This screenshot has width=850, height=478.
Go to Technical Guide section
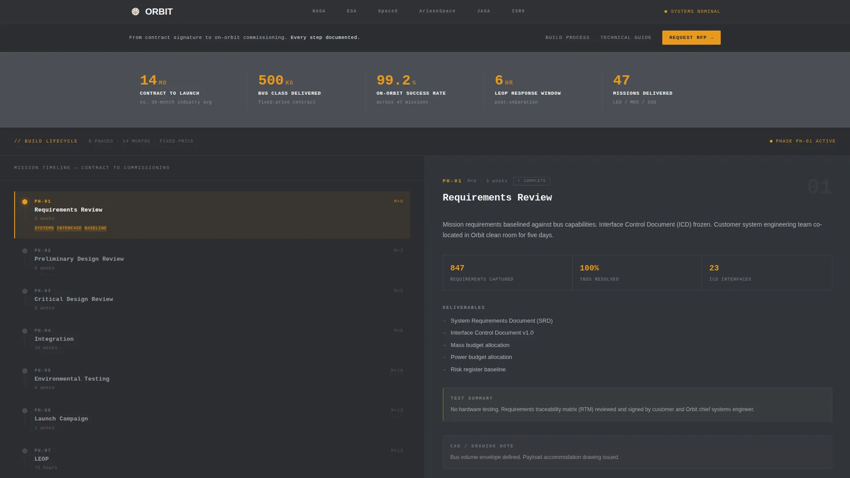pos(626,38)
